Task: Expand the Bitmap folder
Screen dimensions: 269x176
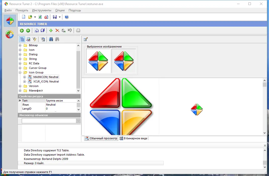Action: click(20, 45)
